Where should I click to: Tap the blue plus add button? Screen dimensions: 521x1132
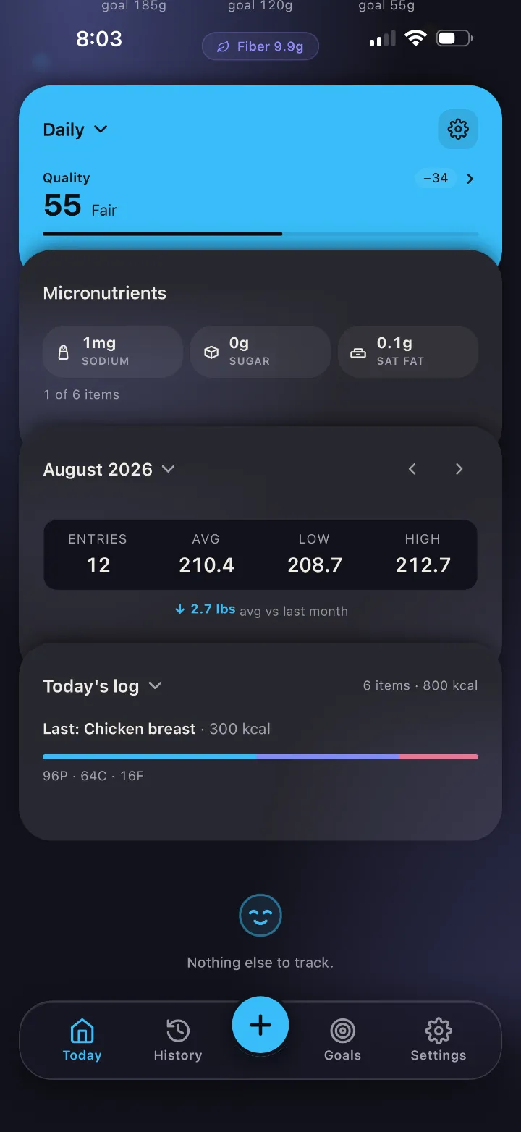tap(260, 1025)
